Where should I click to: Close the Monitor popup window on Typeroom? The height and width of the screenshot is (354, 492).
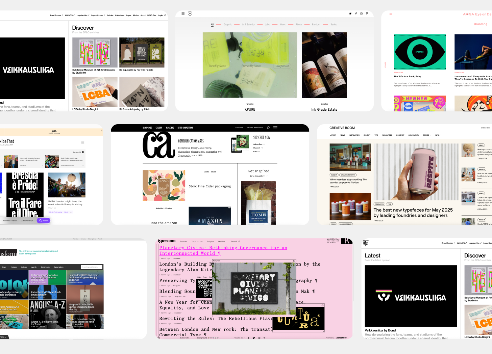(294, 261)
